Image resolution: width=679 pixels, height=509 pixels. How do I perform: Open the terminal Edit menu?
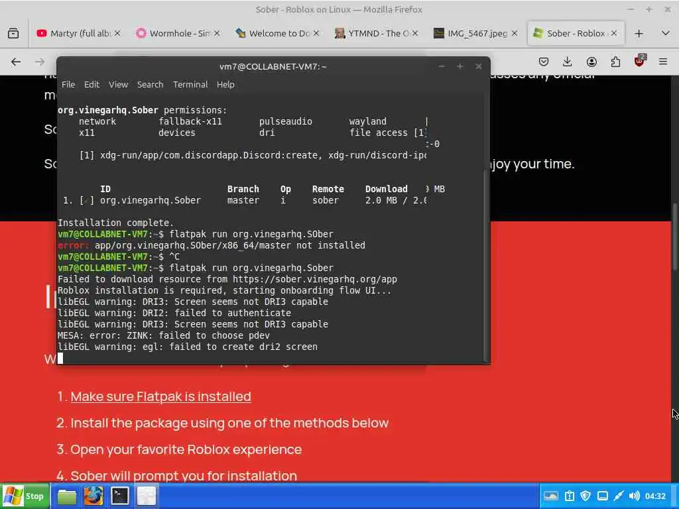tap(92, 84)
